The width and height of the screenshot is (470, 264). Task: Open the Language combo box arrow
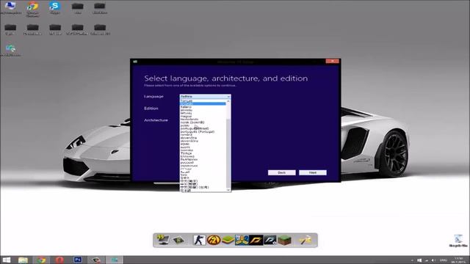pos(228,97)
